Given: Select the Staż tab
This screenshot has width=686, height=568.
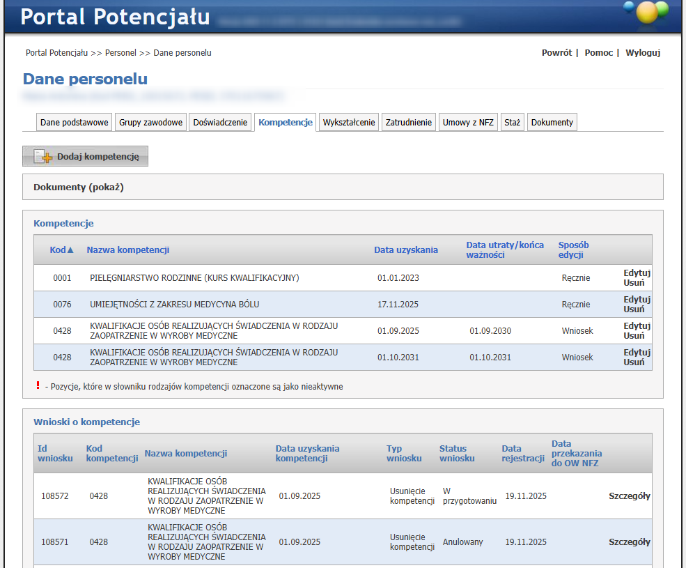Looking at the screenshot, I should (512, 123).
